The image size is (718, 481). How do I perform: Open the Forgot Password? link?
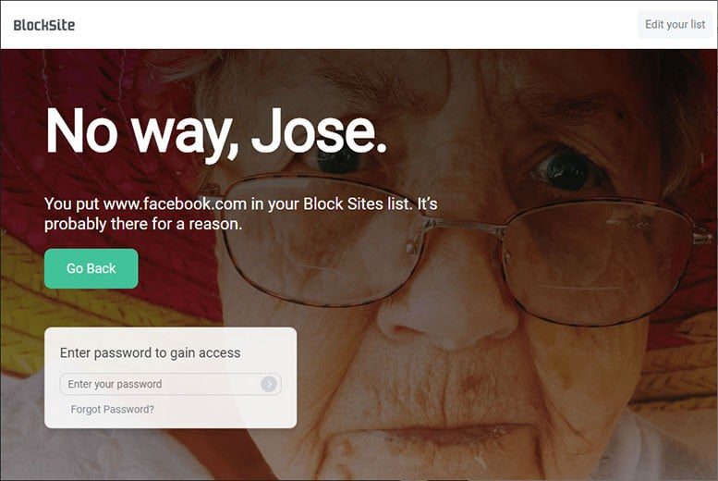(112, 409)
